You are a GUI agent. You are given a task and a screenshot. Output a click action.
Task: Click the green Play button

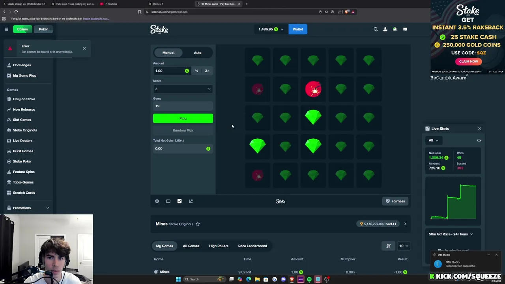[x=183, y=118]
